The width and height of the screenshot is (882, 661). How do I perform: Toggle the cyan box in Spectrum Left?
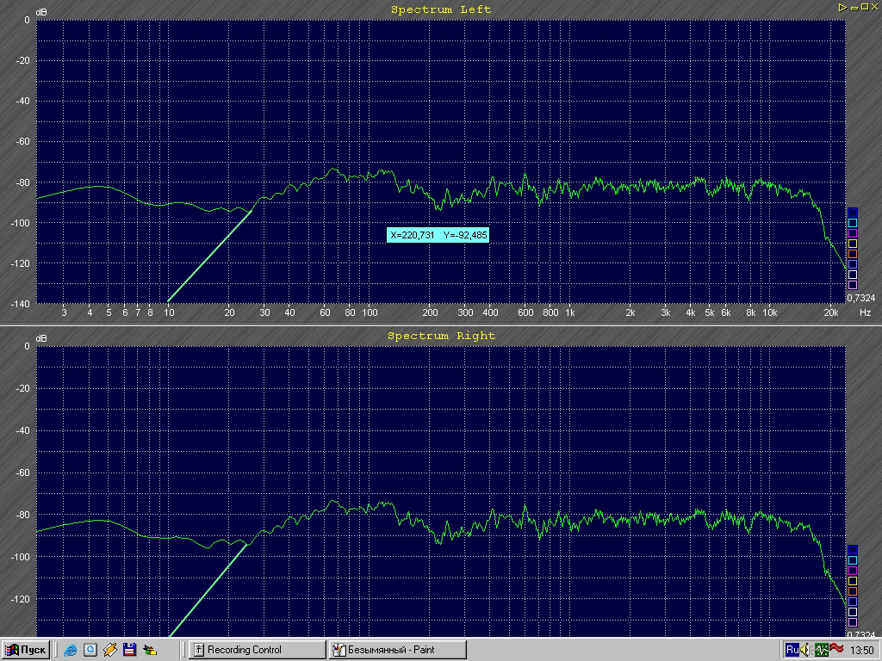[x=853, y=223]
